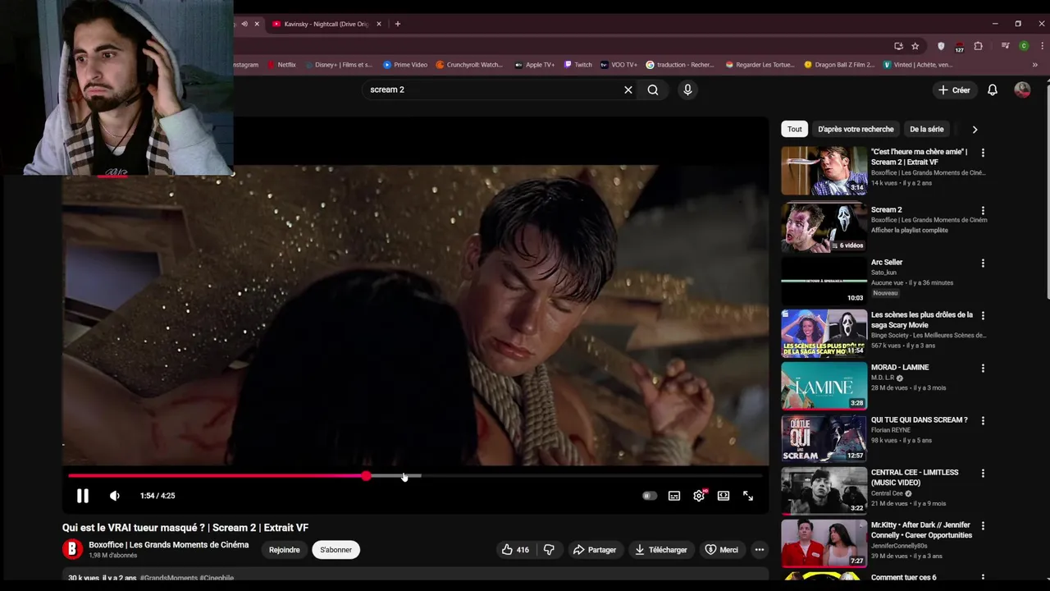Pause the Scream 2 video

[x=83, y=496]
